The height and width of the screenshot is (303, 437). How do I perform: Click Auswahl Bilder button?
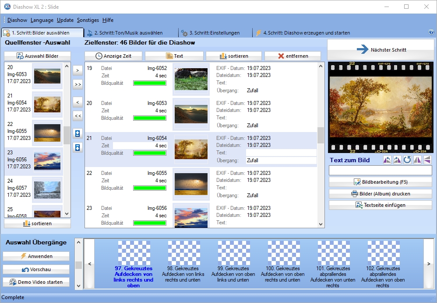coord(37,56)
